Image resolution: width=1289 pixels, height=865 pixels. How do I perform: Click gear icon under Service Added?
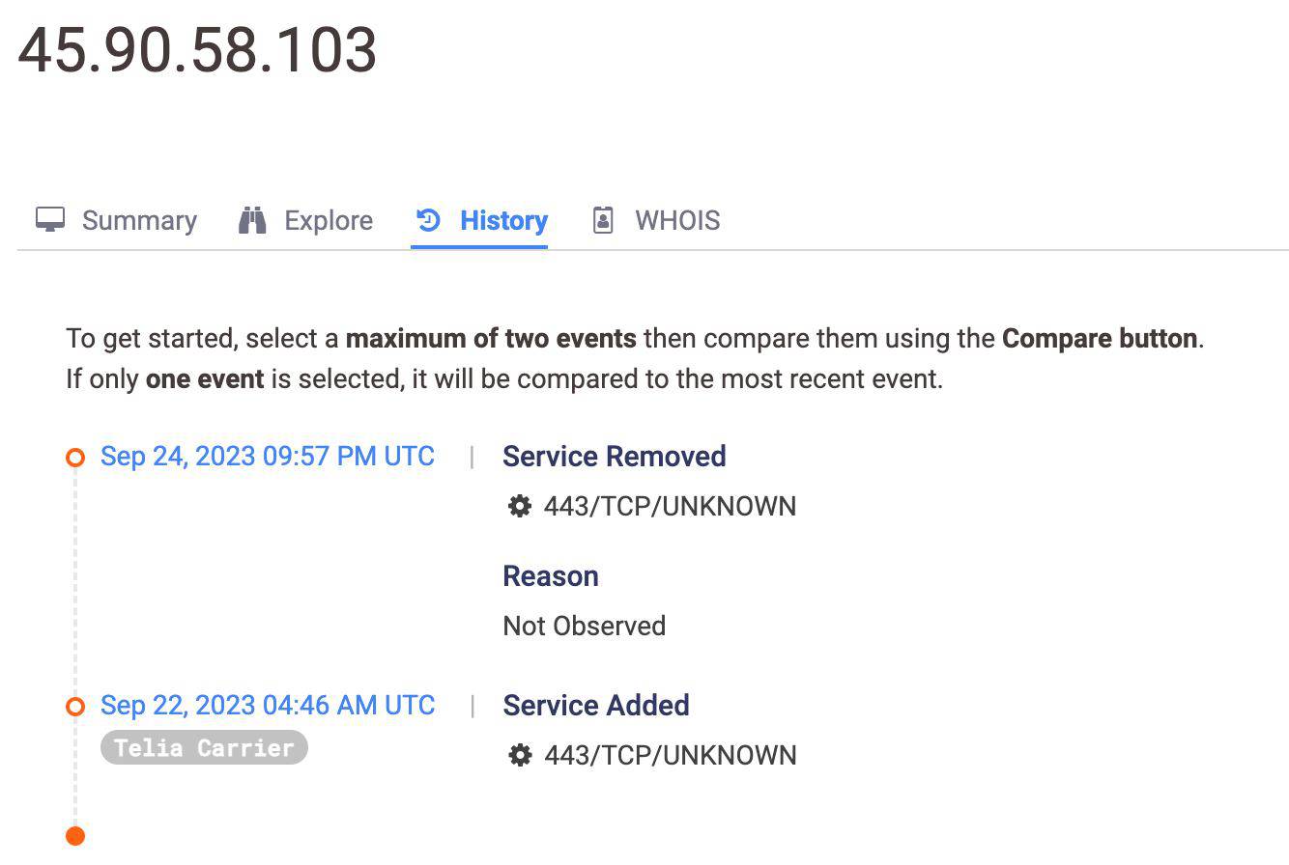(x=520, y=755)
